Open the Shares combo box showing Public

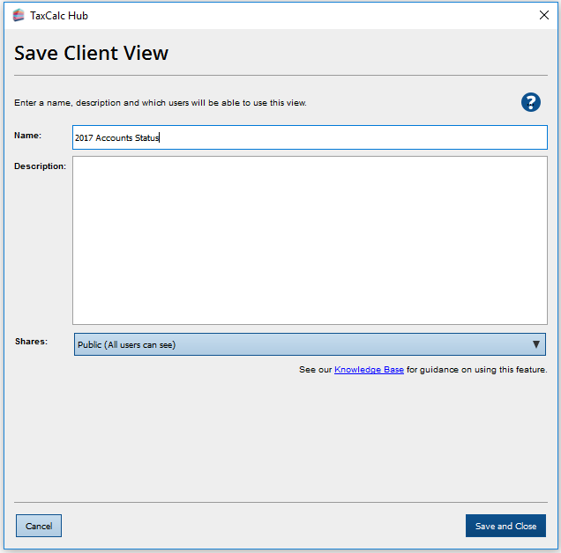point(300,344)
